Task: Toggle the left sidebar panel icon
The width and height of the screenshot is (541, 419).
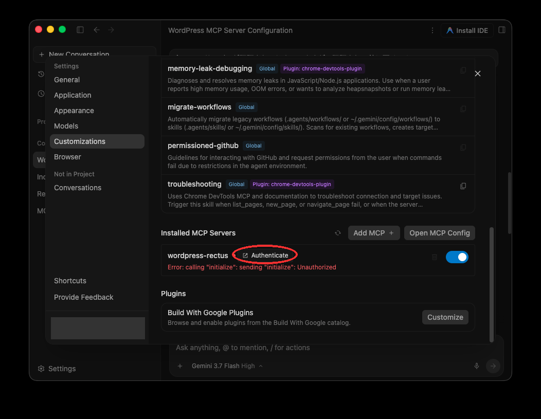Action: click(80, 30)
